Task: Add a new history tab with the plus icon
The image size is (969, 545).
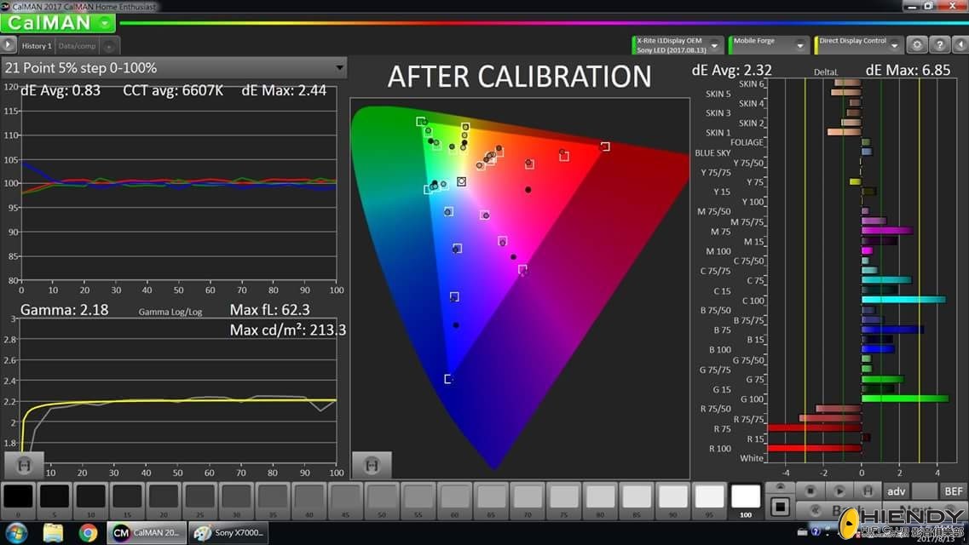Action: click(x=109, y=46)
